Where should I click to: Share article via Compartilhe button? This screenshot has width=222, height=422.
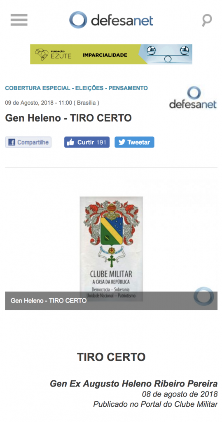point(28,142)
